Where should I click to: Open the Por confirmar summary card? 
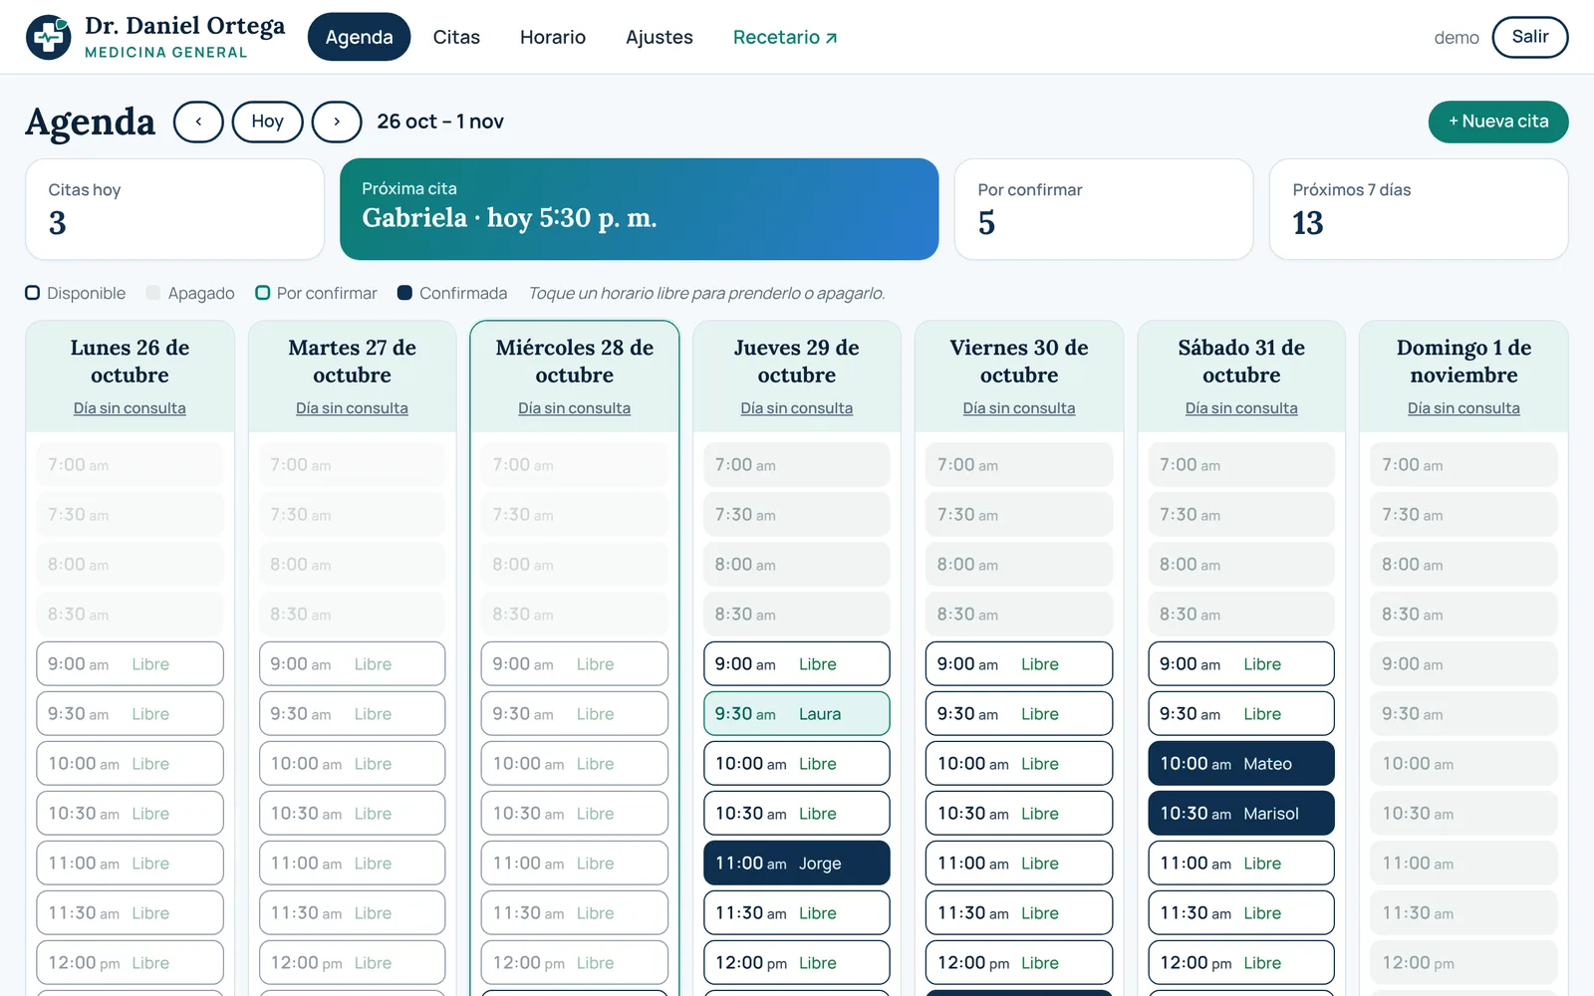pos(1104,209)
